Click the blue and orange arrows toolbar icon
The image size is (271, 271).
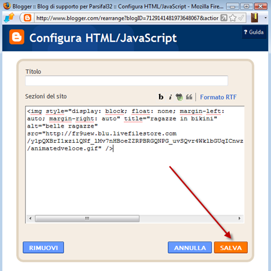pyautogui.click(x=9, y=18)
